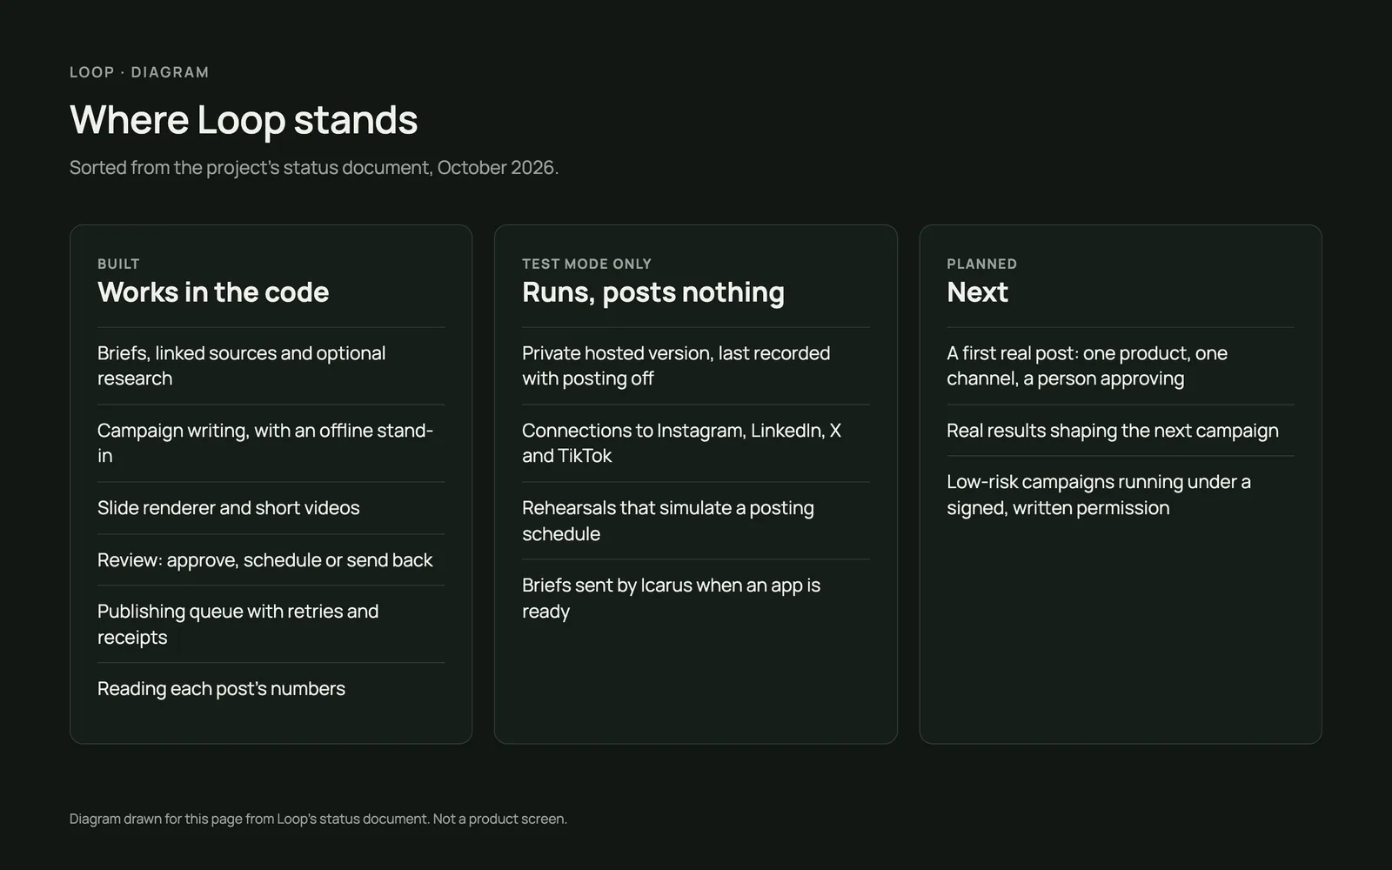Click 'Briefs, linked sources and optional research' item
1392x870 pixels.
(271, 365)
